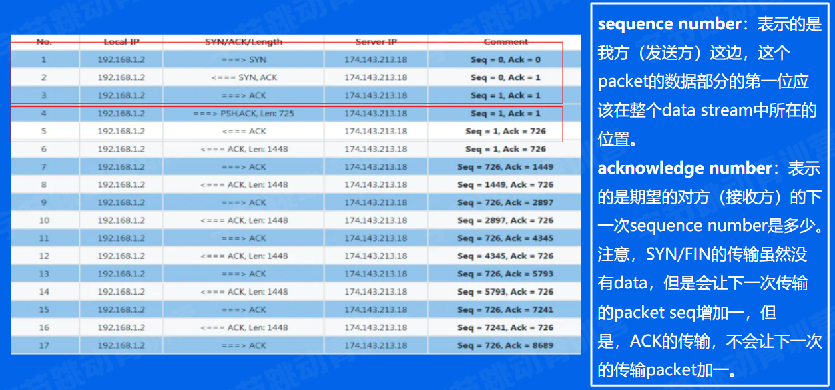Click the "===> SYN" cell
Viewport: 835px width, 390px height.
[244, 59]
